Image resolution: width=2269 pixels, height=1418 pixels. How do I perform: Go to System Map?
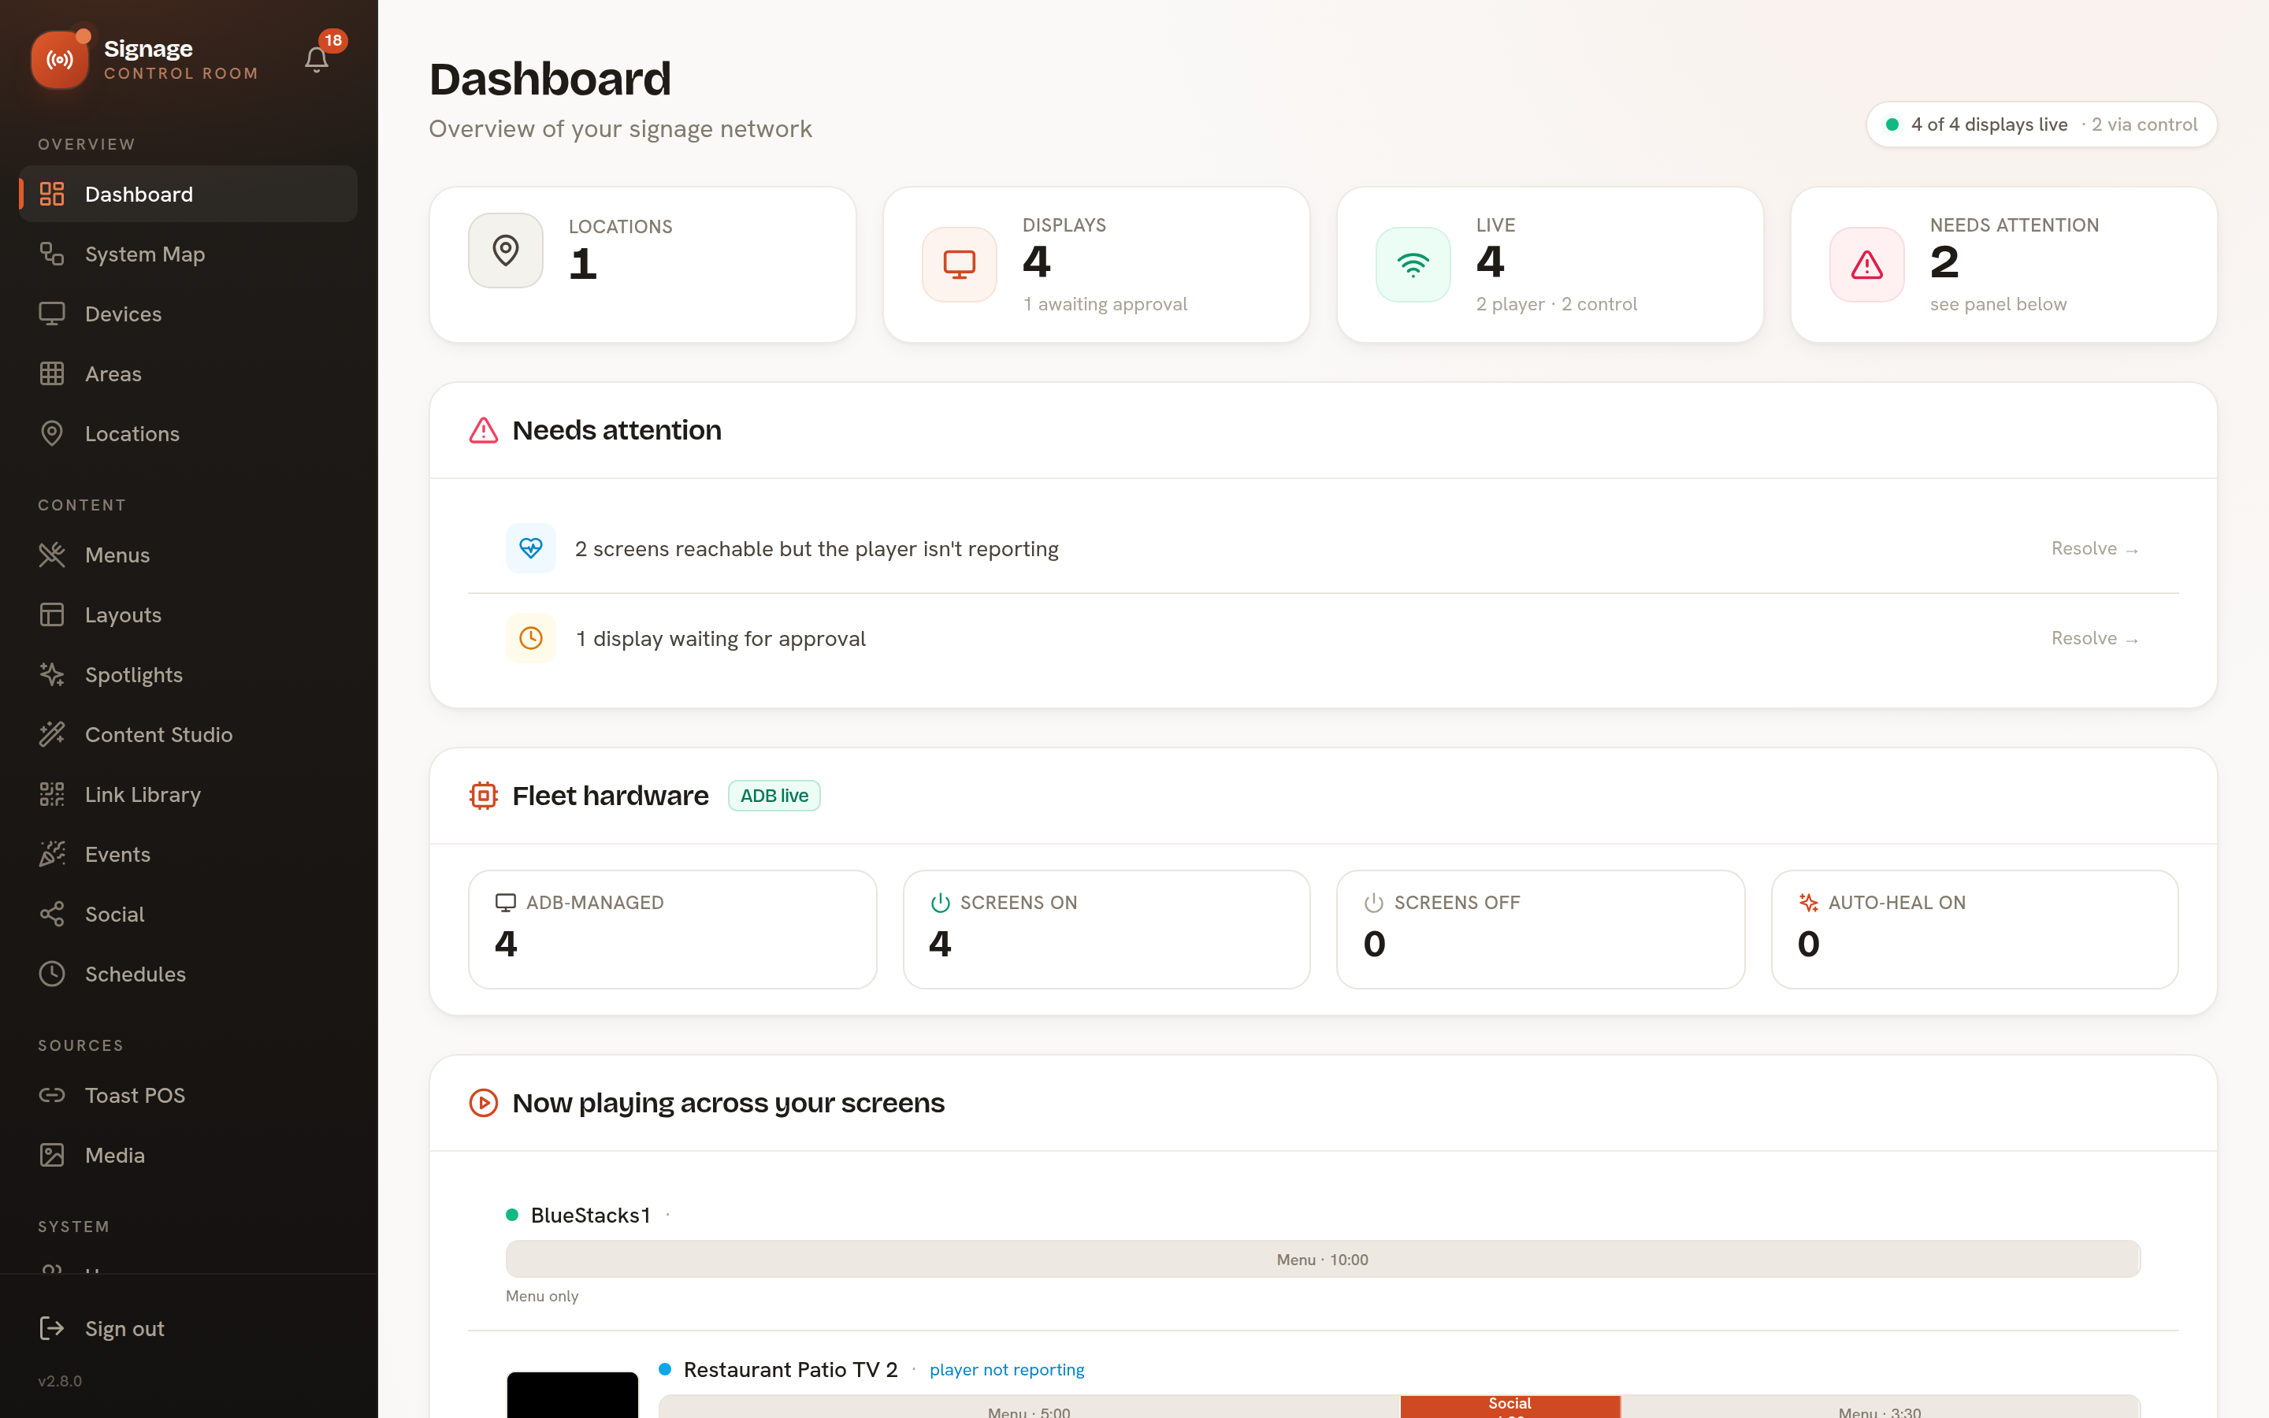188,254
